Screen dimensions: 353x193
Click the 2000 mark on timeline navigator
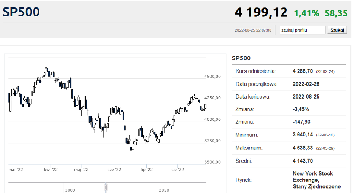tap(70, 190)
